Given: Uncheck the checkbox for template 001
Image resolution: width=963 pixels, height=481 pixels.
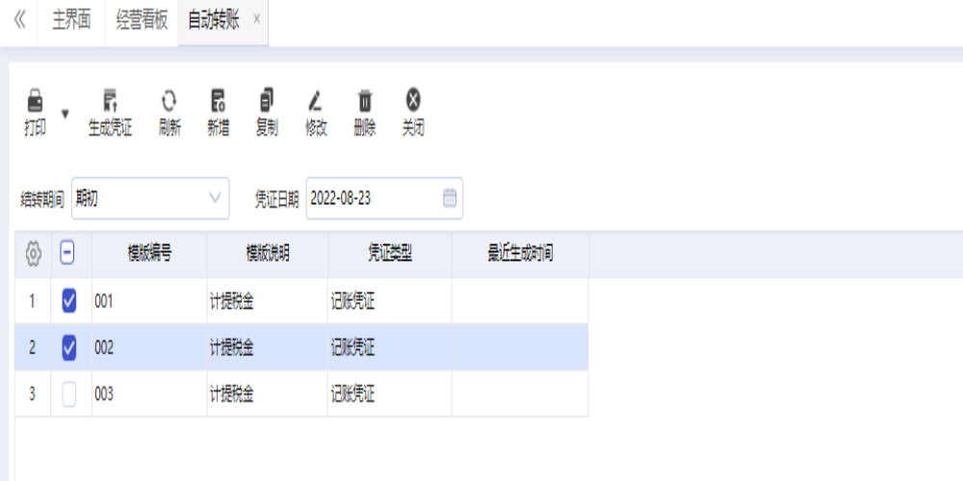Looking at the screenshot, I should (x=69, y=301).
